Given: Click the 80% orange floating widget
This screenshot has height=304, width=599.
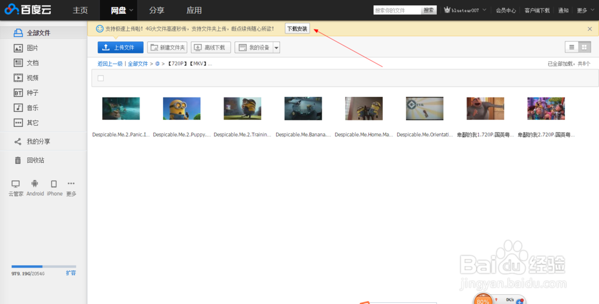Looking at the screenshot, I should [x=483, y=299].
